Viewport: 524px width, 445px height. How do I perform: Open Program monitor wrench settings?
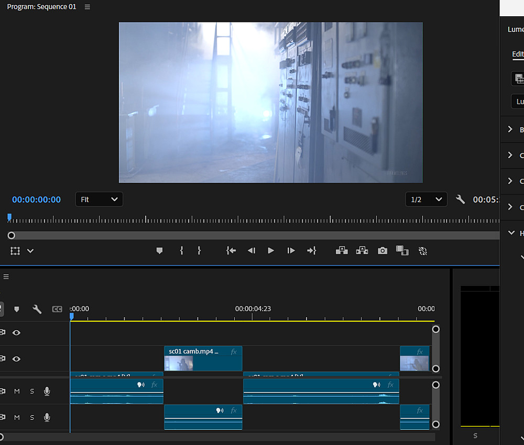(x=460, y=199)
